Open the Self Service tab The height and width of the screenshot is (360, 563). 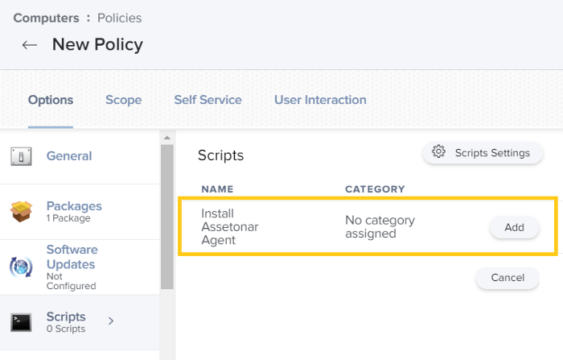click(x=208, y=100)
